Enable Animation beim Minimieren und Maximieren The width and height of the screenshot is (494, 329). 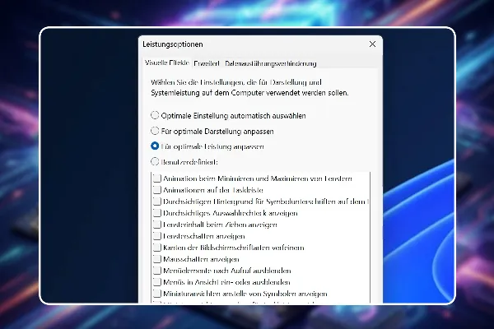[157, 178]
